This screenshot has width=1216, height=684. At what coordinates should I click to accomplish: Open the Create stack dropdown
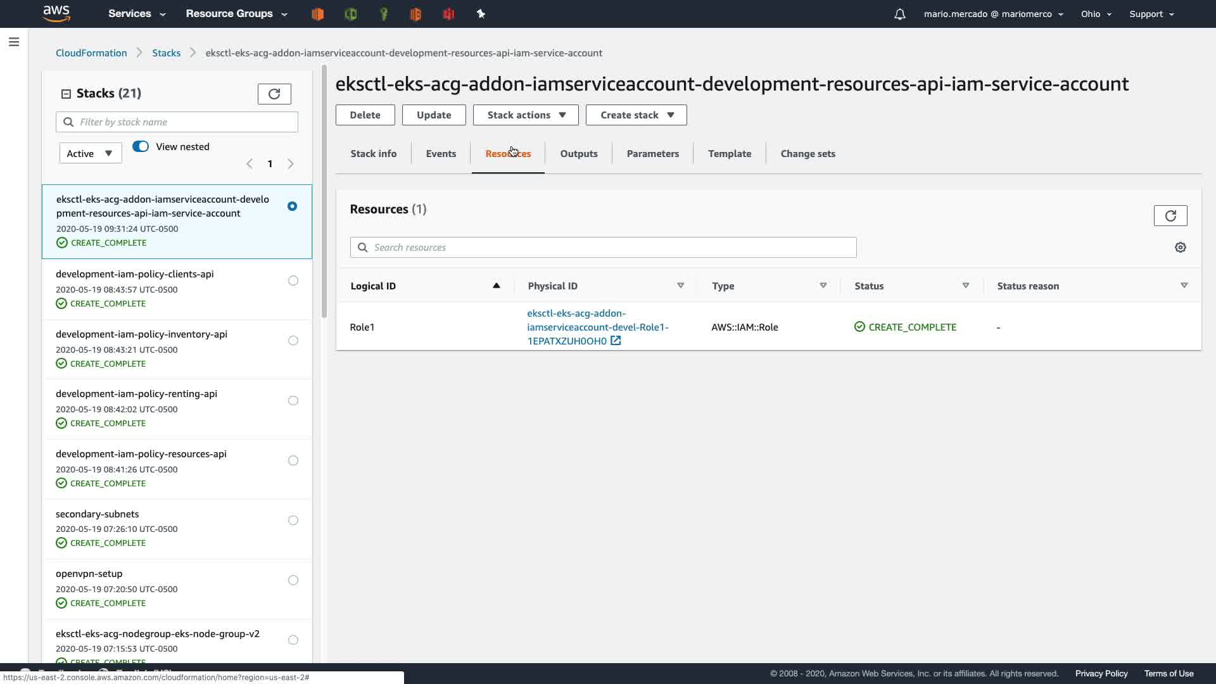(x=636, y=115)
